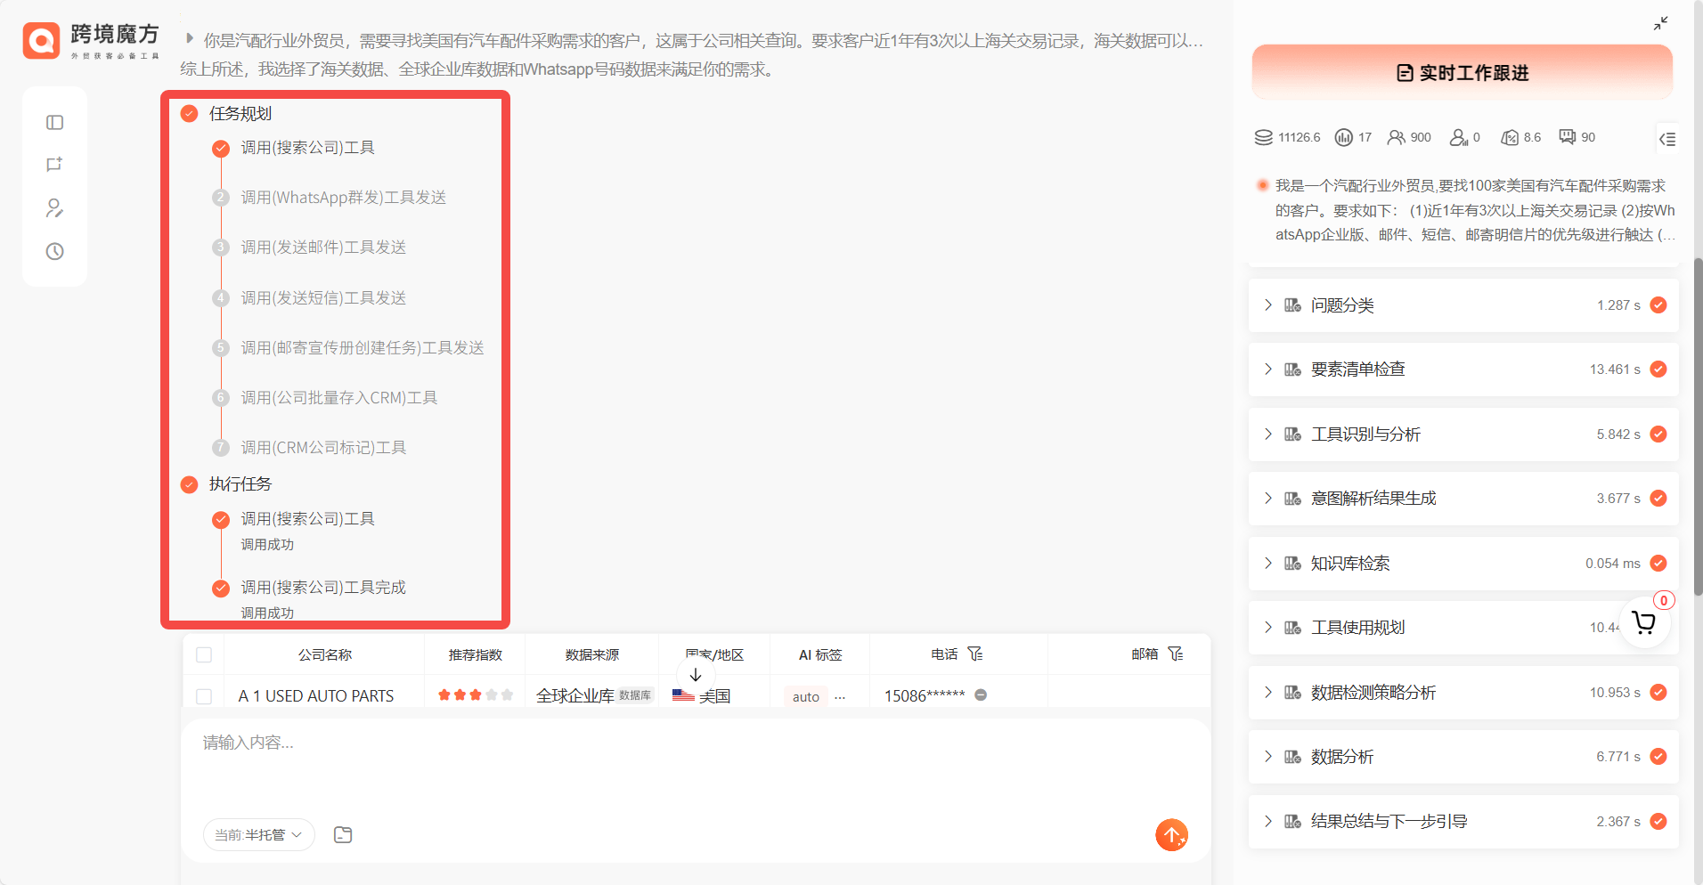Click the new chat icon in sidebar
1703x885 pixels.
54,165
